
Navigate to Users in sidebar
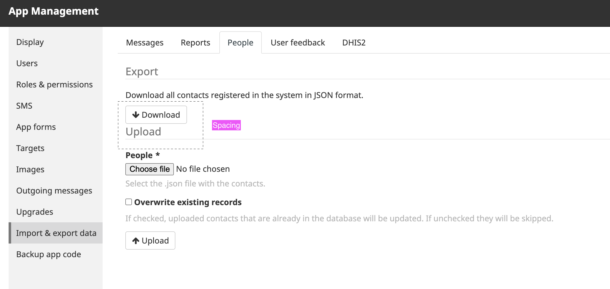(x=27, y=63)
